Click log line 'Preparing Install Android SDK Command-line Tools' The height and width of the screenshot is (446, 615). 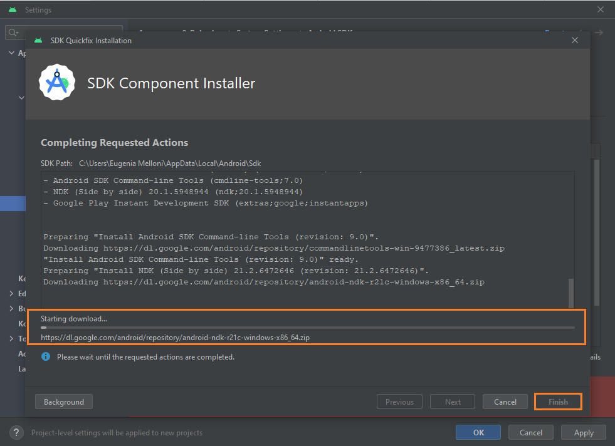point(211,237)
